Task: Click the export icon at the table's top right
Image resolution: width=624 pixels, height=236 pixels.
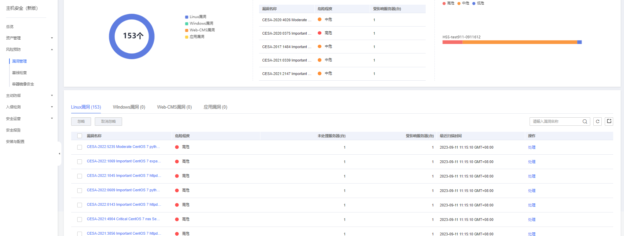Action: tap(609, 121)
